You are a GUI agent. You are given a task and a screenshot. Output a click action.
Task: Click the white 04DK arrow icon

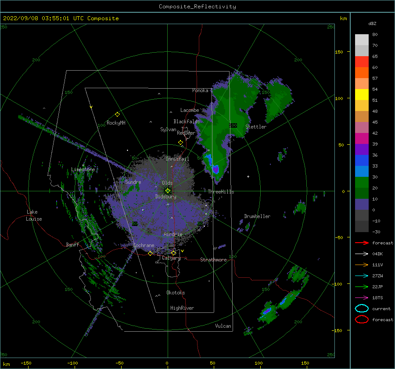(362, 254)
